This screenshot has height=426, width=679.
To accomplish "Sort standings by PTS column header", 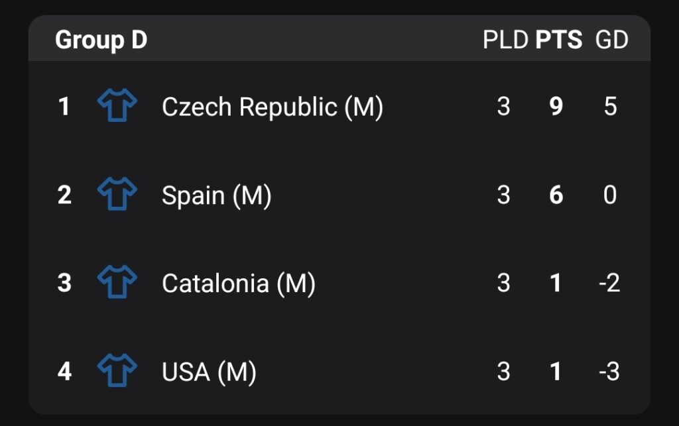I will click(558, 40).
